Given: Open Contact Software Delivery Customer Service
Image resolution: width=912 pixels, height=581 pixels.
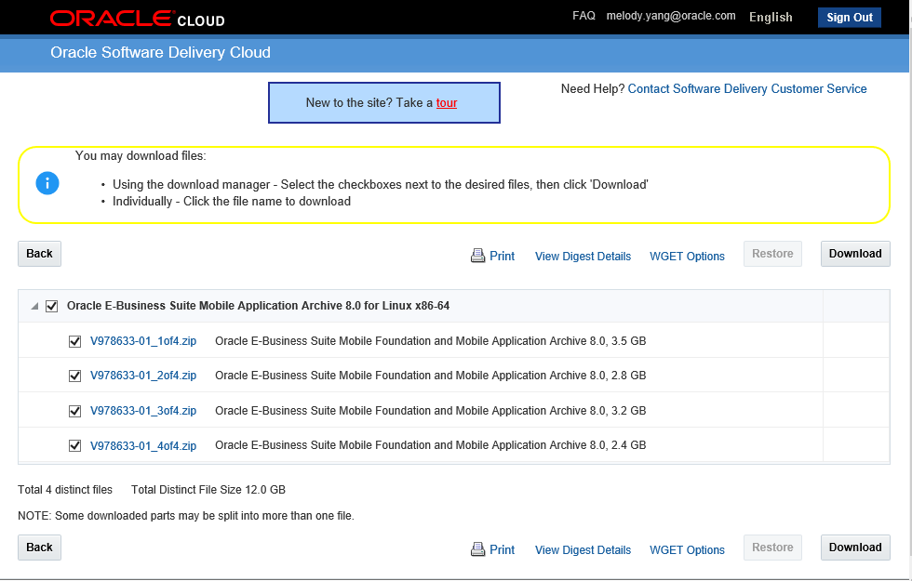Looking at the screenshot, I should click(746, 89).
